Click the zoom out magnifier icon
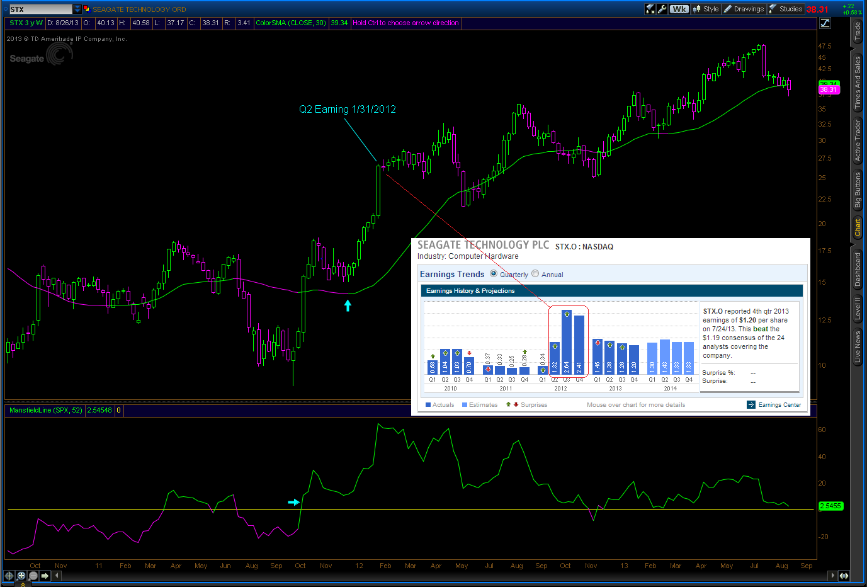This screenshot has width=867, height=587. pyautogui.click(x=33, y=576)
